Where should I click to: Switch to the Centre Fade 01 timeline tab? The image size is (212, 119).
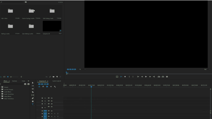point(57,81)
